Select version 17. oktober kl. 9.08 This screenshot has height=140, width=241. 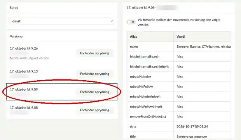[x=24, y=107]
